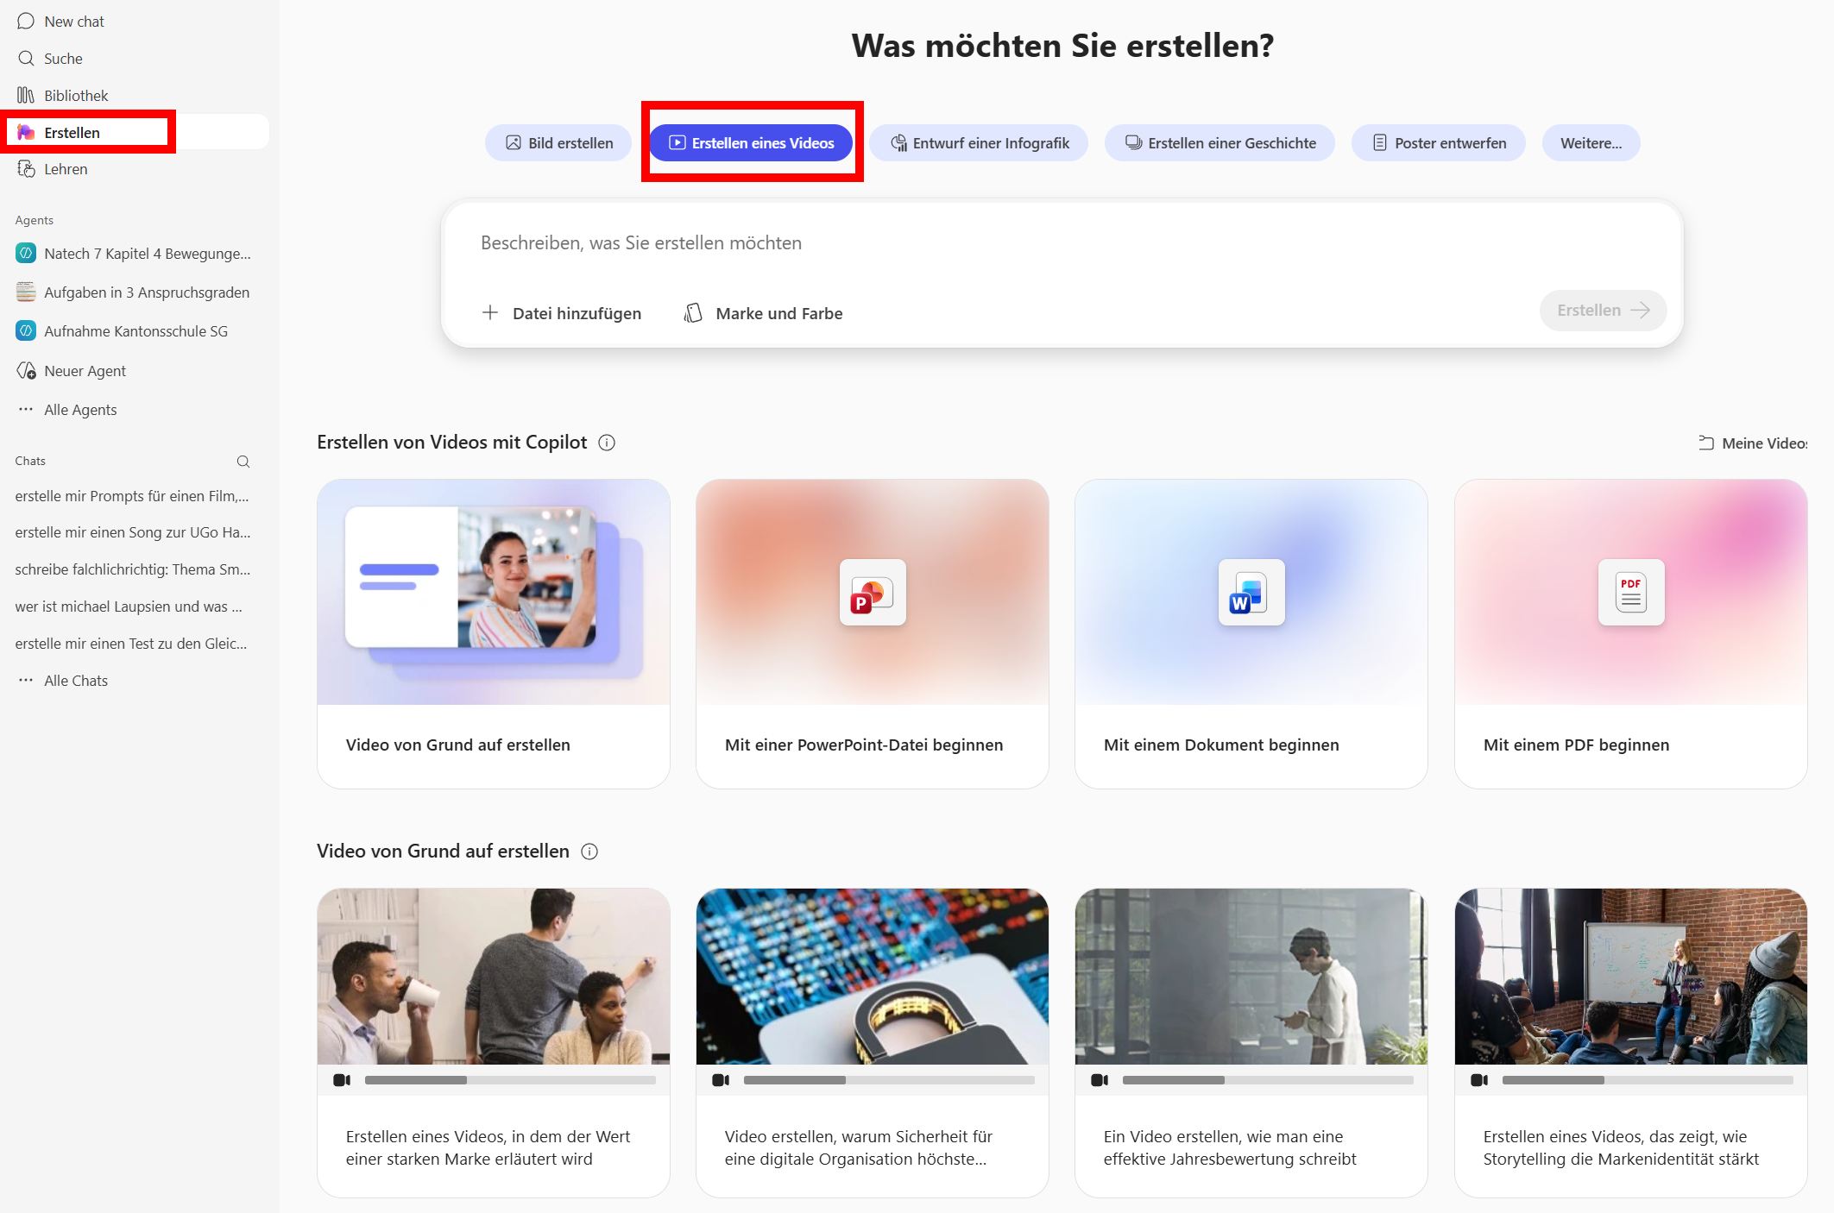The height and width of the screenshot is (1213, 1834).
Task: Select the Bild erstellen tab
Action: pyautogui.click(x=559, y=143)
